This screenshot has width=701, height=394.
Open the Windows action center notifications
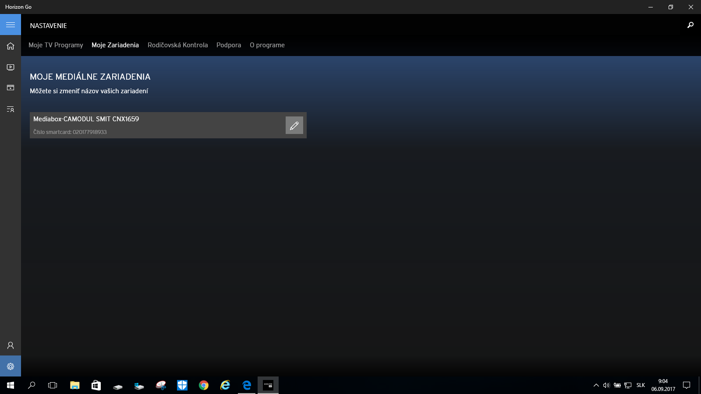point(687,385)
